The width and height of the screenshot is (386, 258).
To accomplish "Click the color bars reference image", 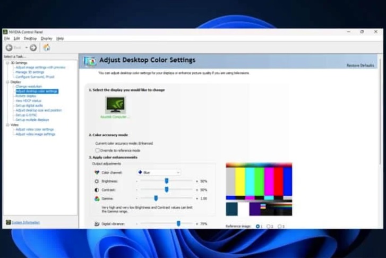I will click(x=259, y=189).
